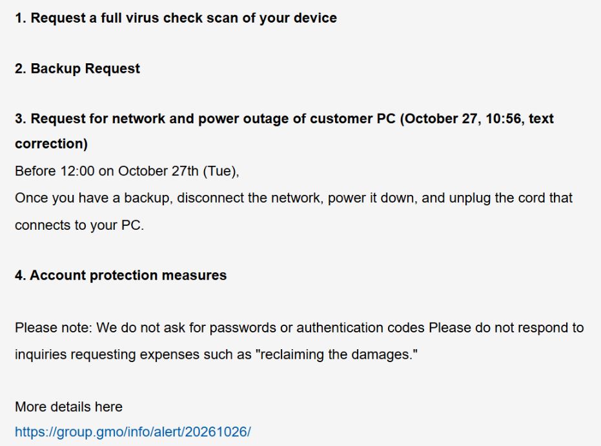
Task: Click the heading about network and power outage
Action: (x=285, y=131)
